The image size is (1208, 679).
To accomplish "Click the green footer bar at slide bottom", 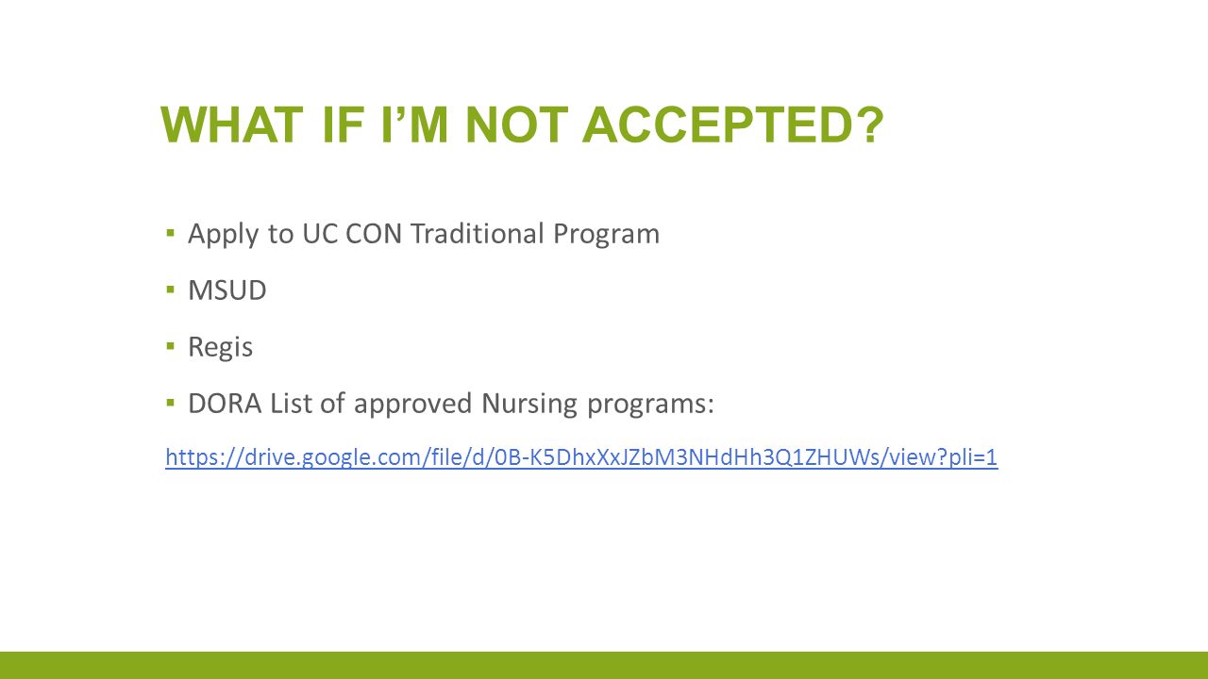I will click(x=604, y=665).
